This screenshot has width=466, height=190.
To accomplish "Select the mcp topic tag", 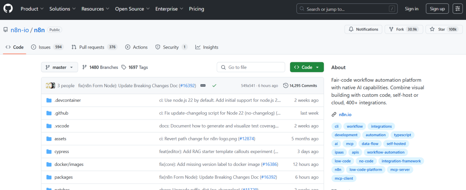I will click(349, 144).
